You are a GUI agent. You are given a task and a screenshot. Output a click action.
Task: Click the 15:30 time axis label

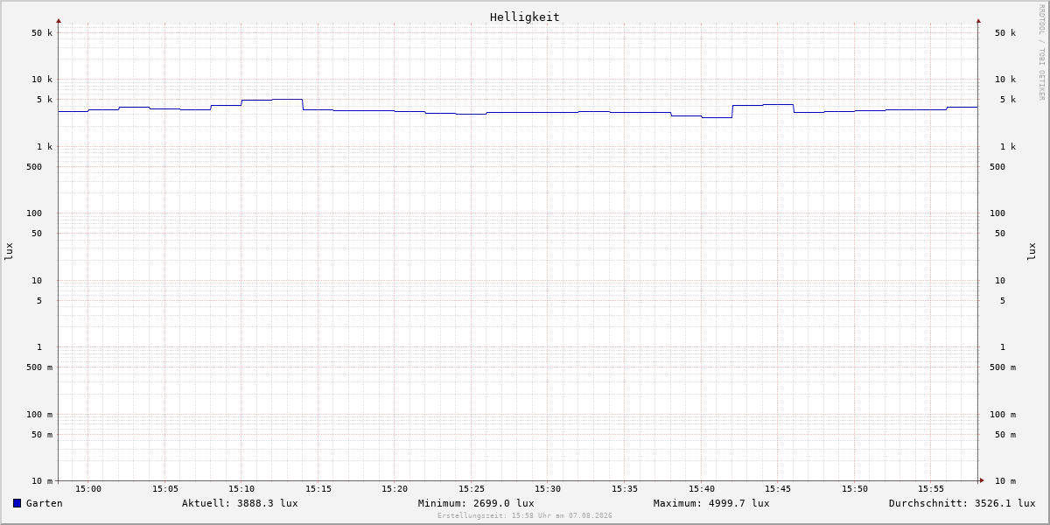(x=548, y=489)
